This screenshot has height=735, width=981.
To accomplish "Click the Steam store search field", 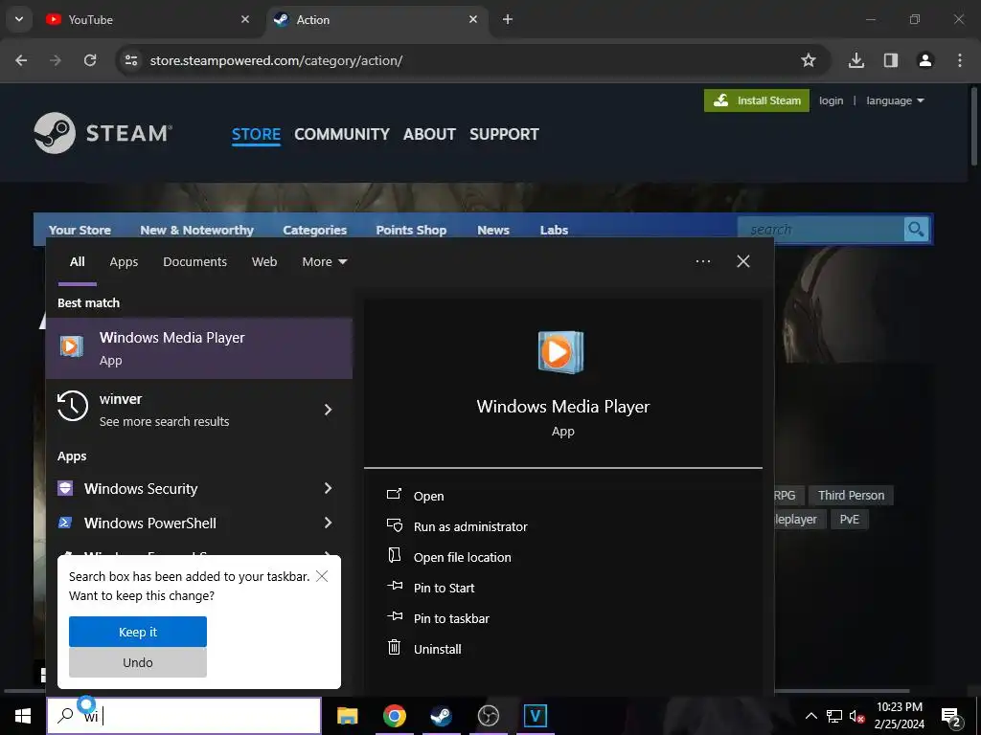I will pyautogui.click(x=821, y=230).
